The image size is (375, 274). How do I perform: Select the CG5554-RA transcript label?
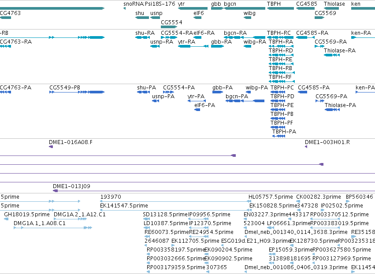click(177, 33)
